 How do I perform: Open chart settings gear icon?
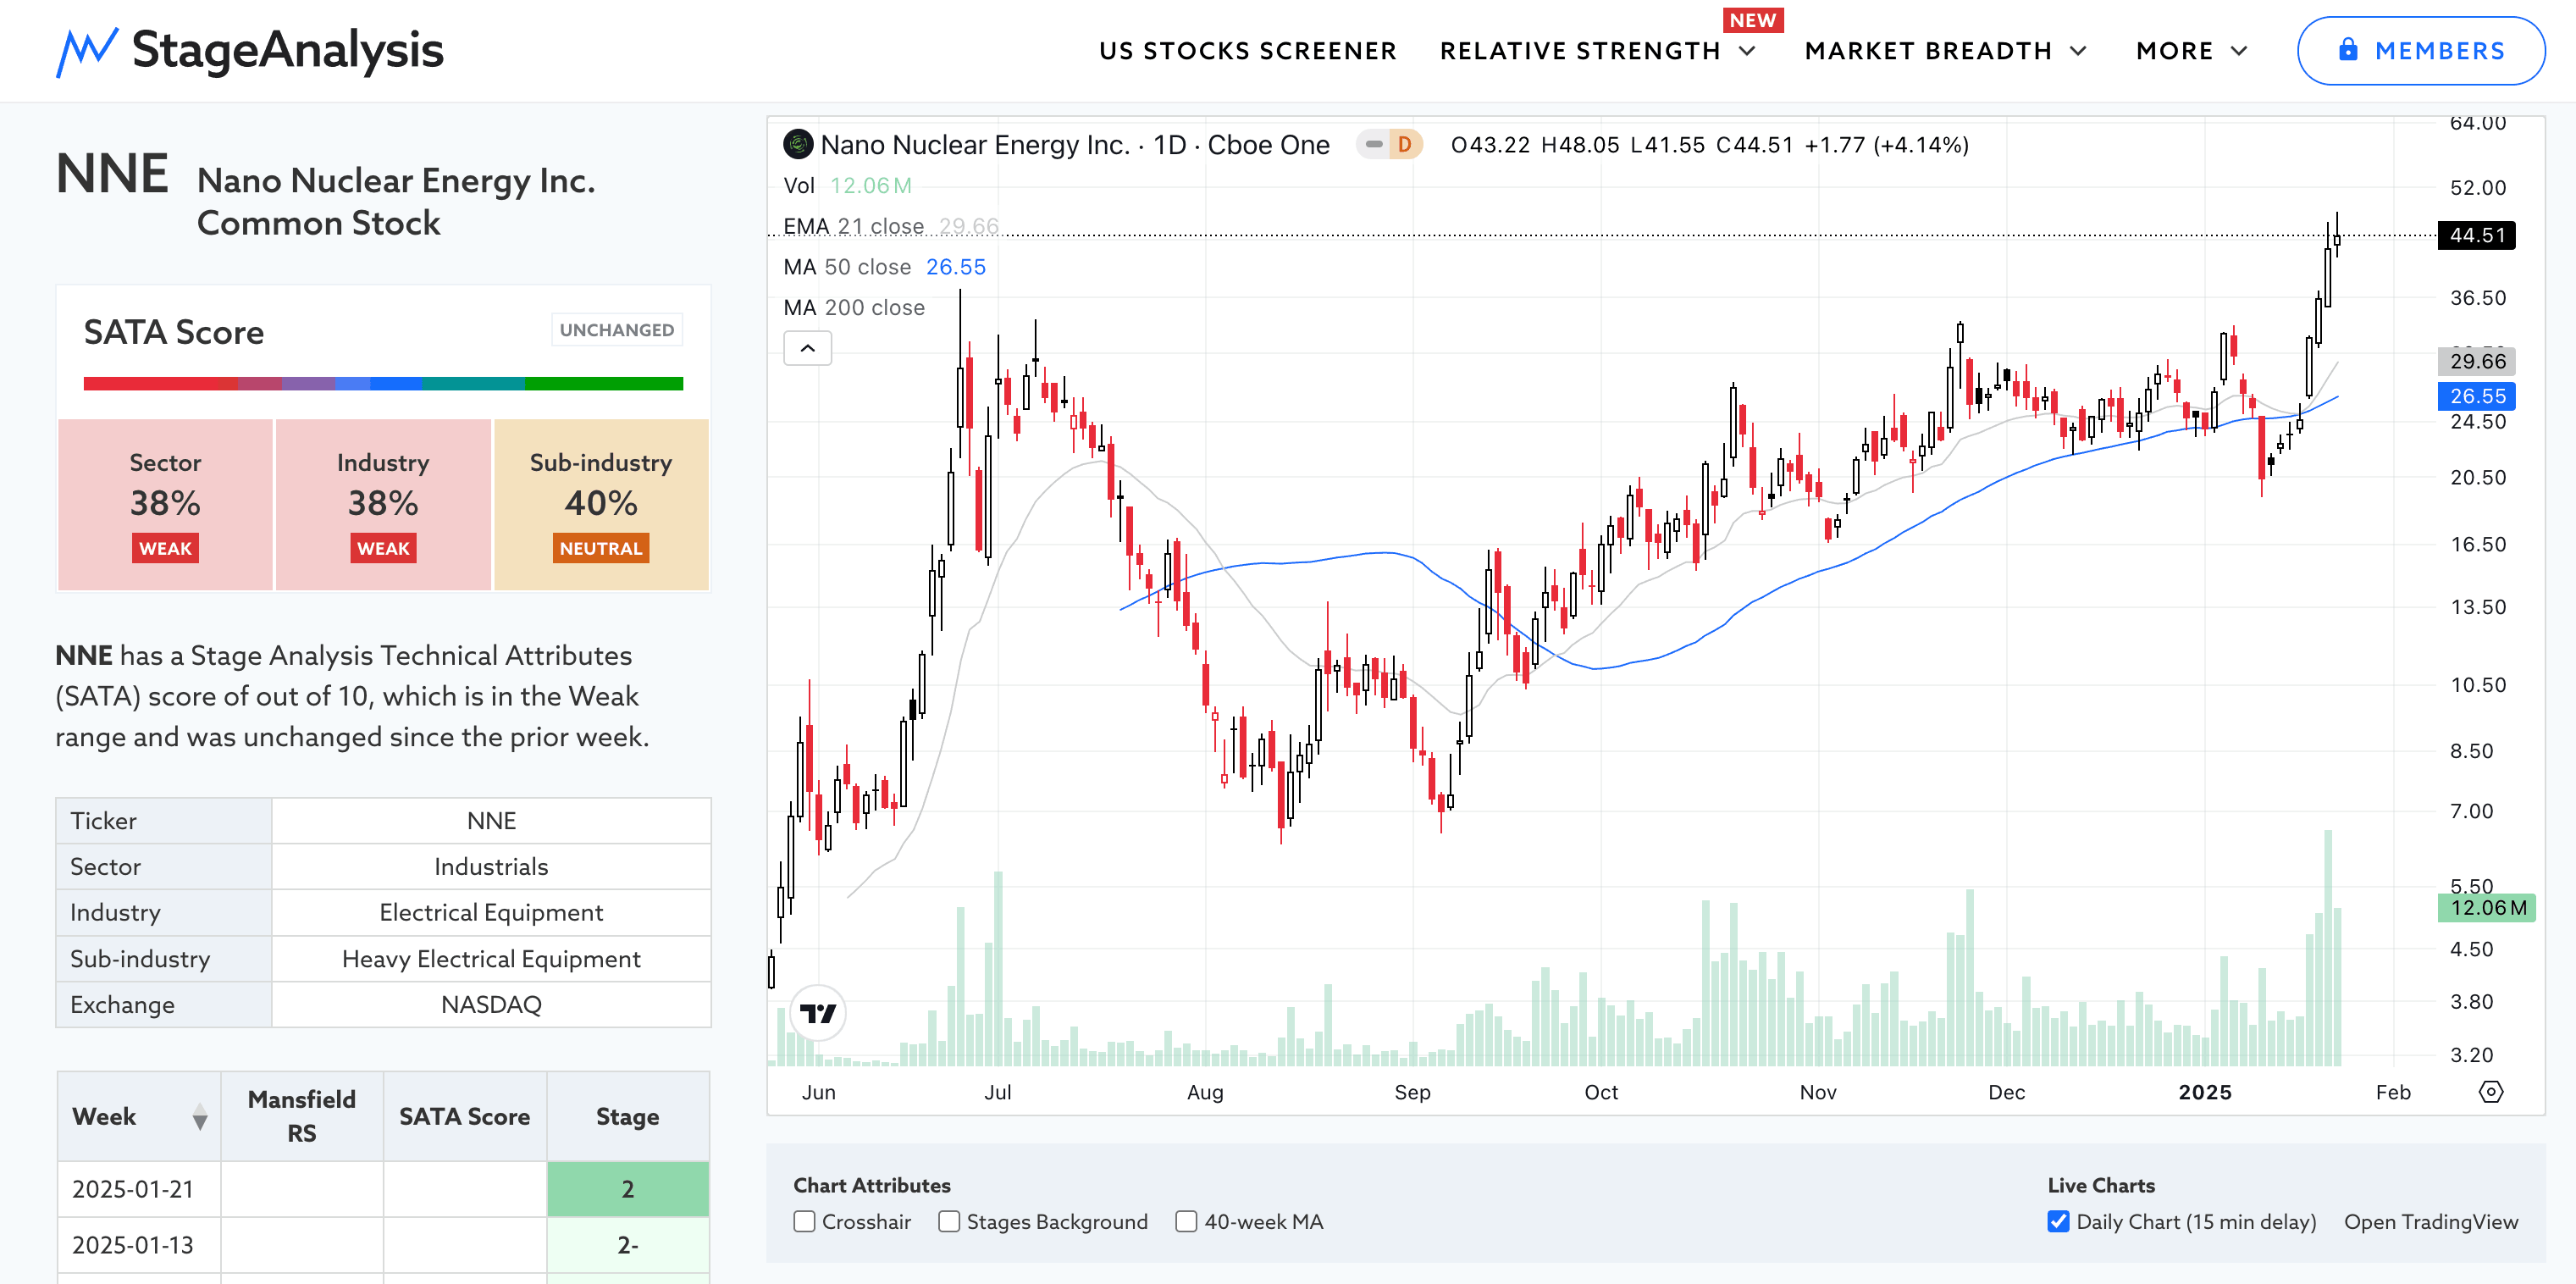2491,1092
